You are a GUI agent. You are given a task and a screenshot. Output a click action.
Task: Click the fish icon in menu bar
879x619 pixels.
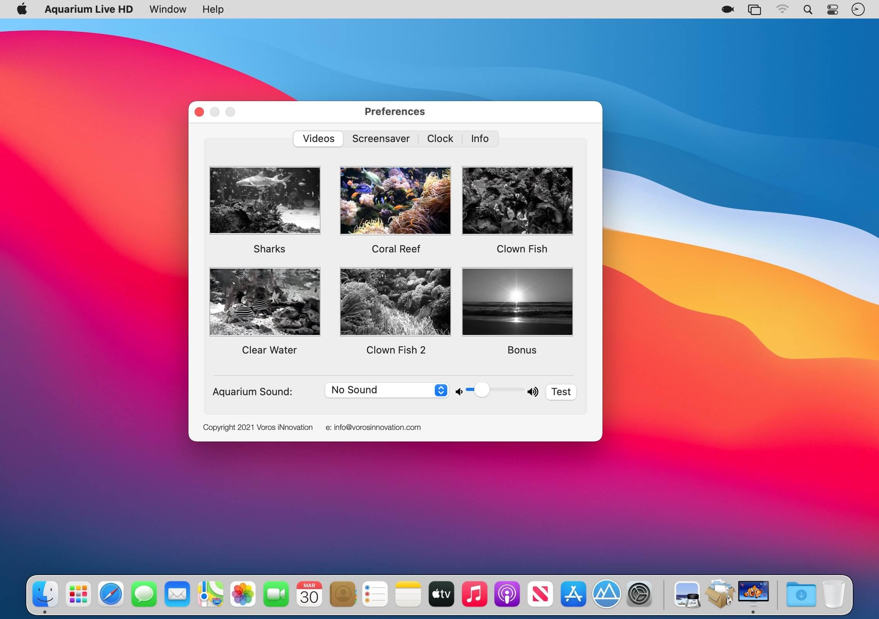728,9
